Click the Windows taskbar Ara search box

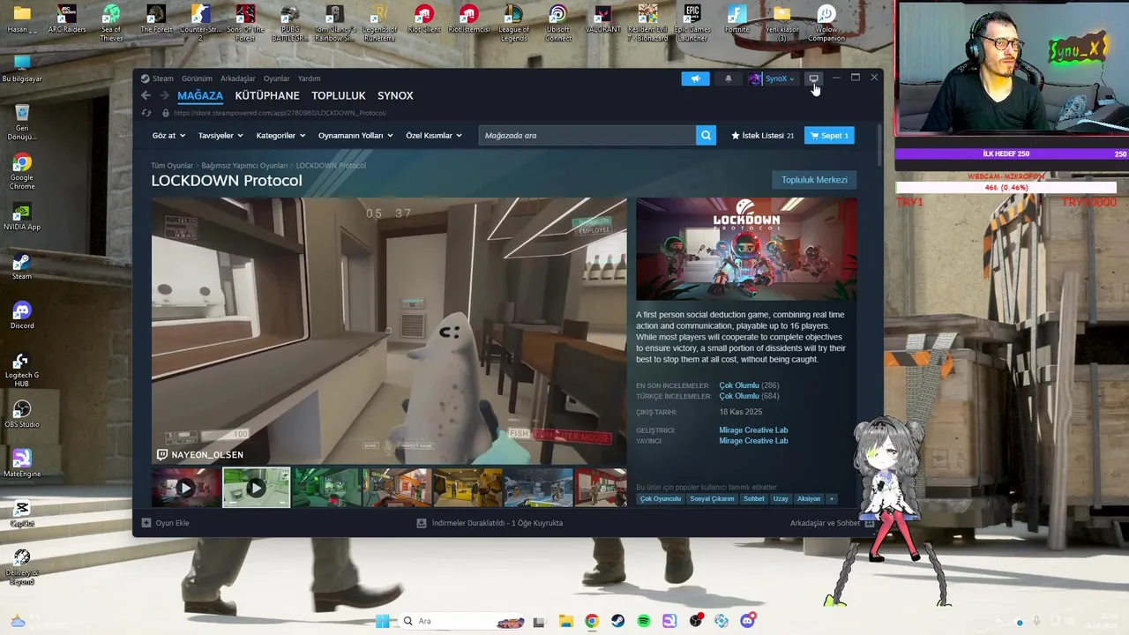tap(460, 621)
